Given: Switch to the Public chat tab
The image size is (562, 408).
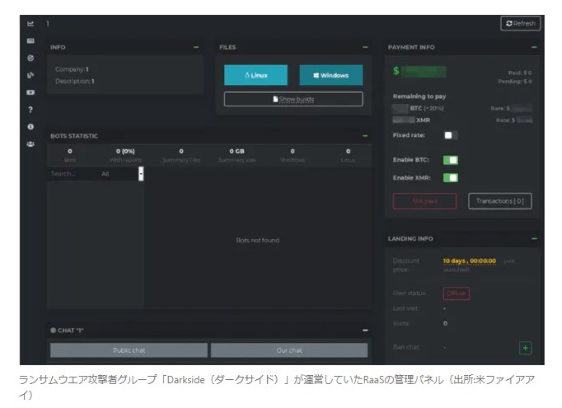Looking at the screenshot, I should point(128,350).
